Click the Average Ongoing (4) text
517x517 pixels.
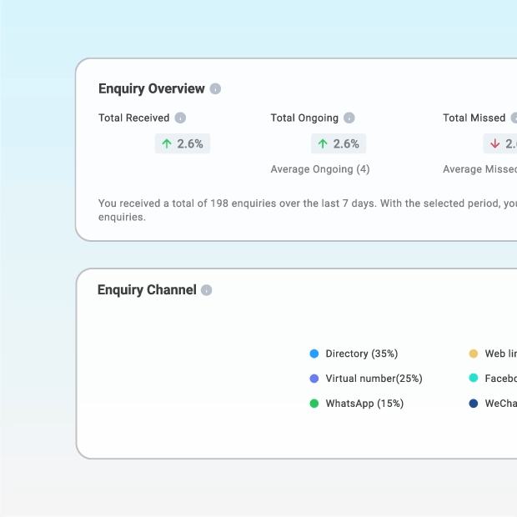[320, 169]
